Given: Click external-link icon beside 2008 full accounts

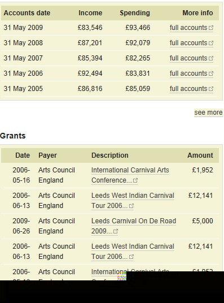Looking at the screenshot, I should 211,43.
